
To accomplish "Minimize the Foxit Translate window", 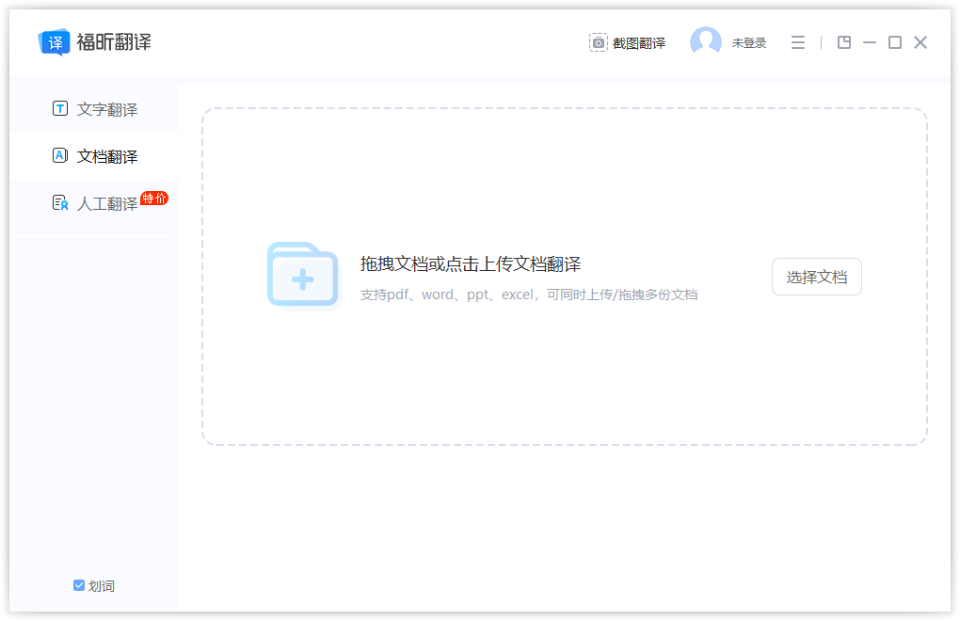I will tap(869, 41).
